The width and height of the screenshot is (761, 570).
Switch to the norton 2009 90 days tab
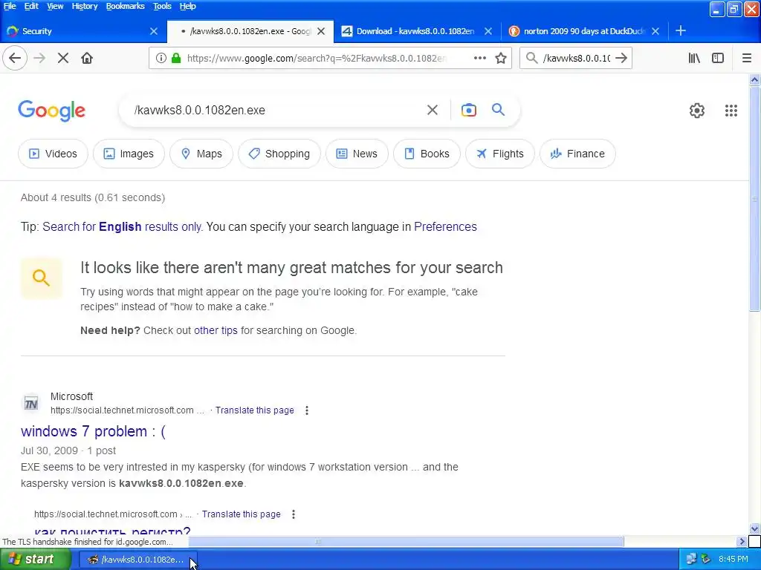(584, 31)
